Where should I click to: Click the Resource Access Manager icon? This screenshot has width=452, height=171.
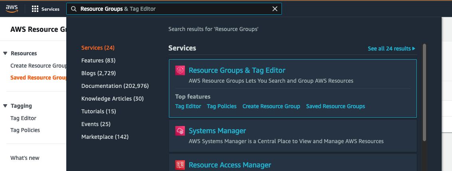click(x=180, y=165)
